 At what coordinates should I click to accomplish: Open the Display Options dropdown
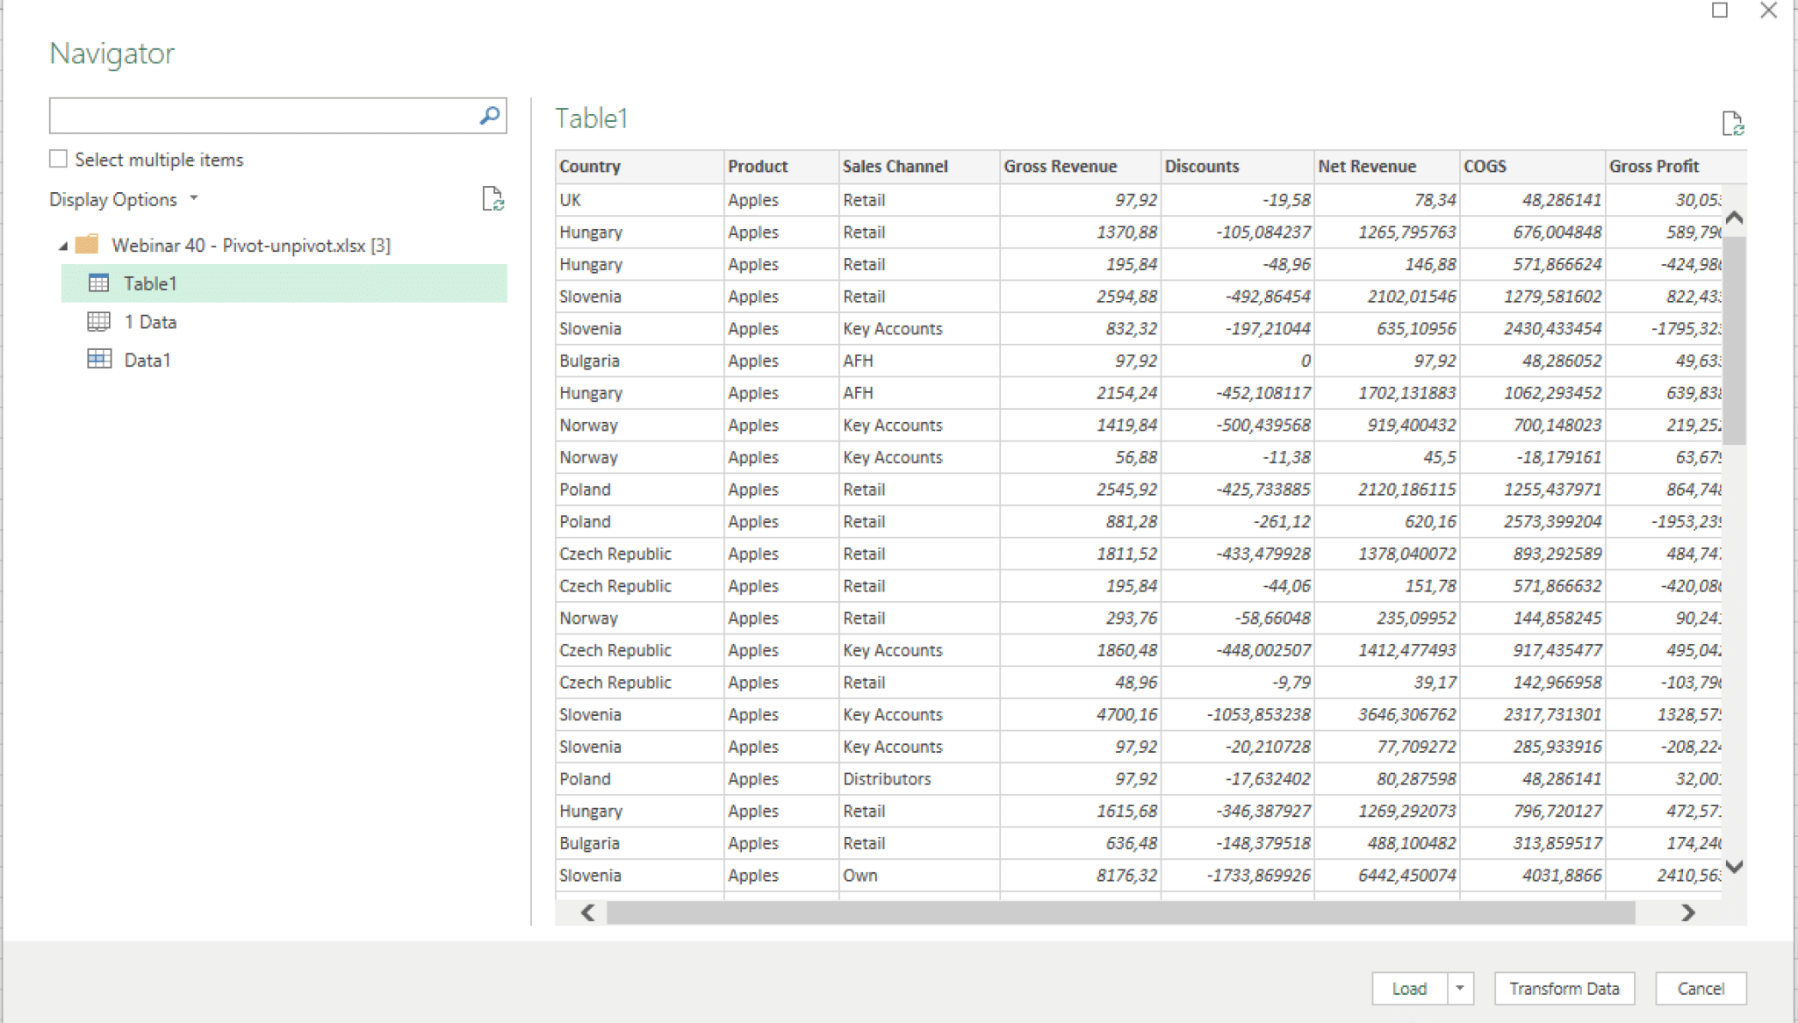(x=195, y=199)
